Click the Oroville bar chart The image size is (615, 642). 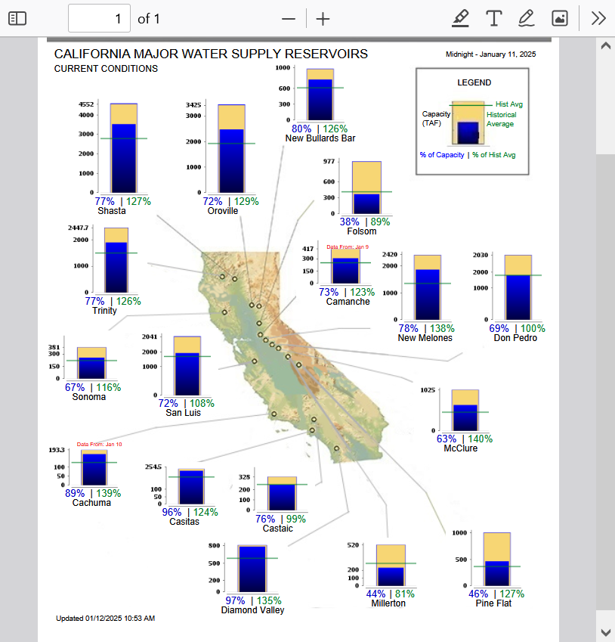[x=232, y=149]
